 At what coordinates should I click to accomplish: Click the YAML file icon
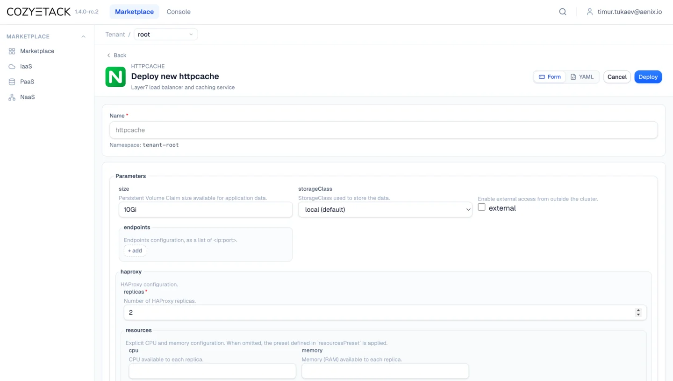coord(573,77)
